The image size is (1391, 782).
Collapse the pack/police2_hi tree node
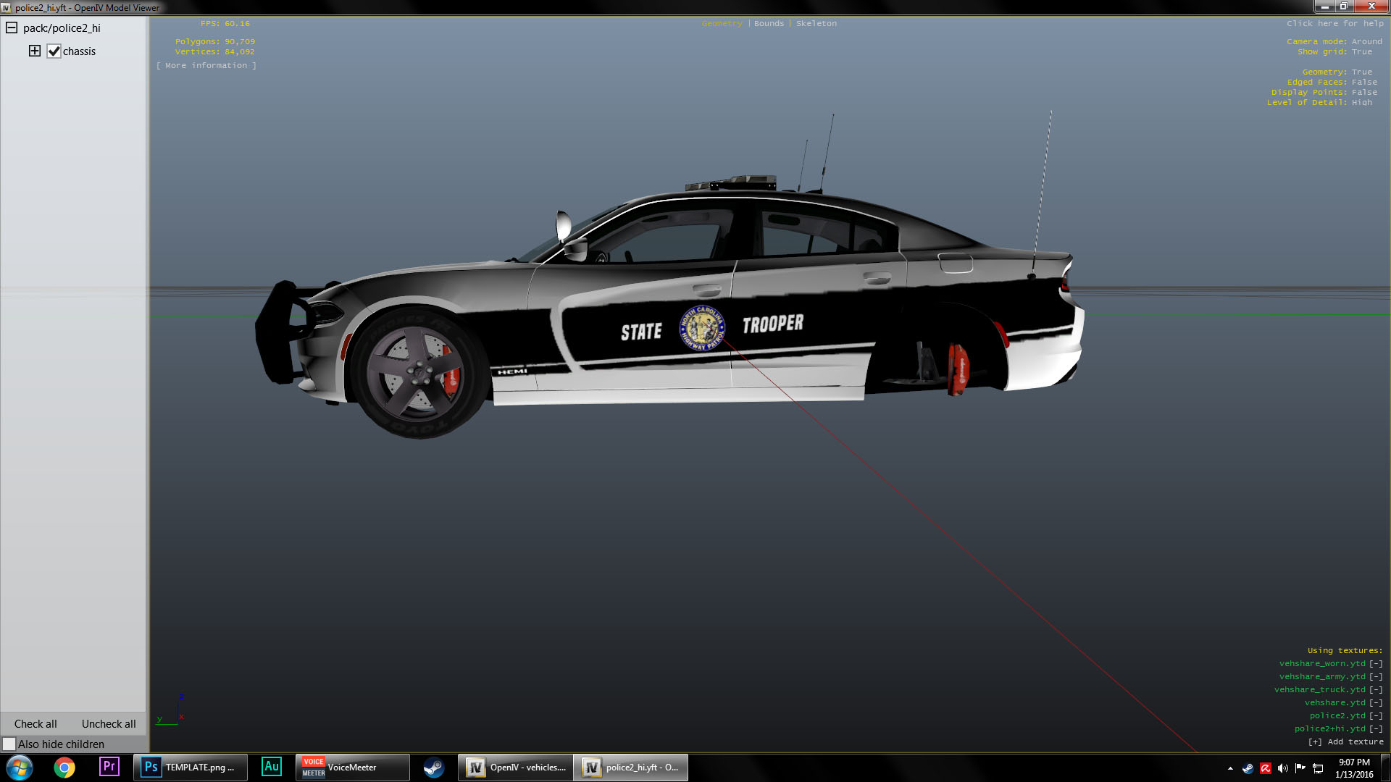pyautogui.click(x=12, y=28)
